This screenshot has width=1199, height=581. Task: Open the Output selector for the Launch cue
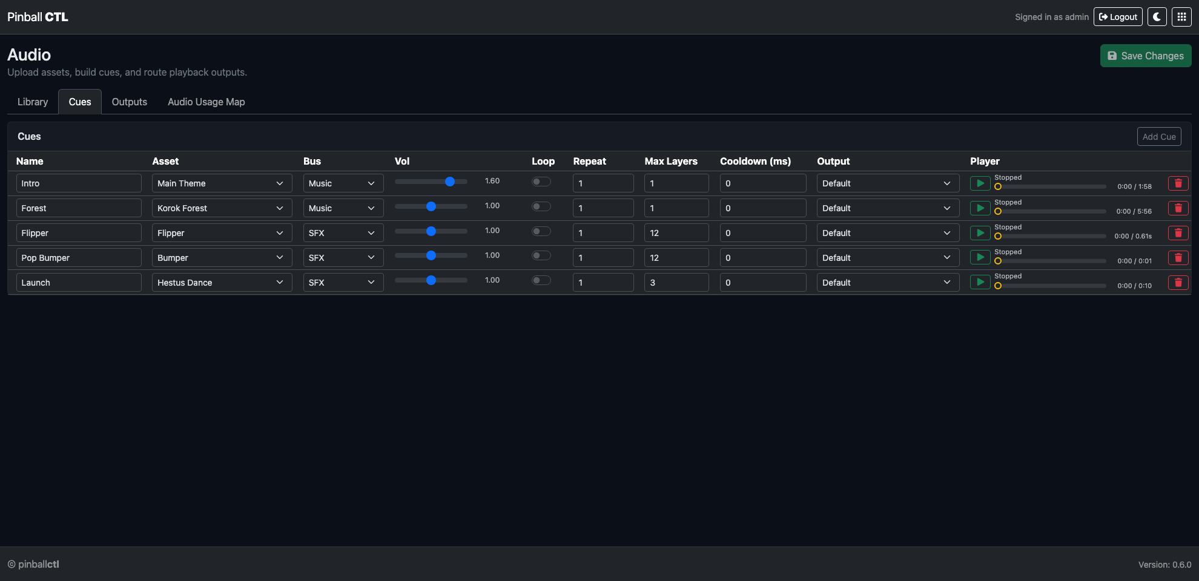(x=887, y=282)
